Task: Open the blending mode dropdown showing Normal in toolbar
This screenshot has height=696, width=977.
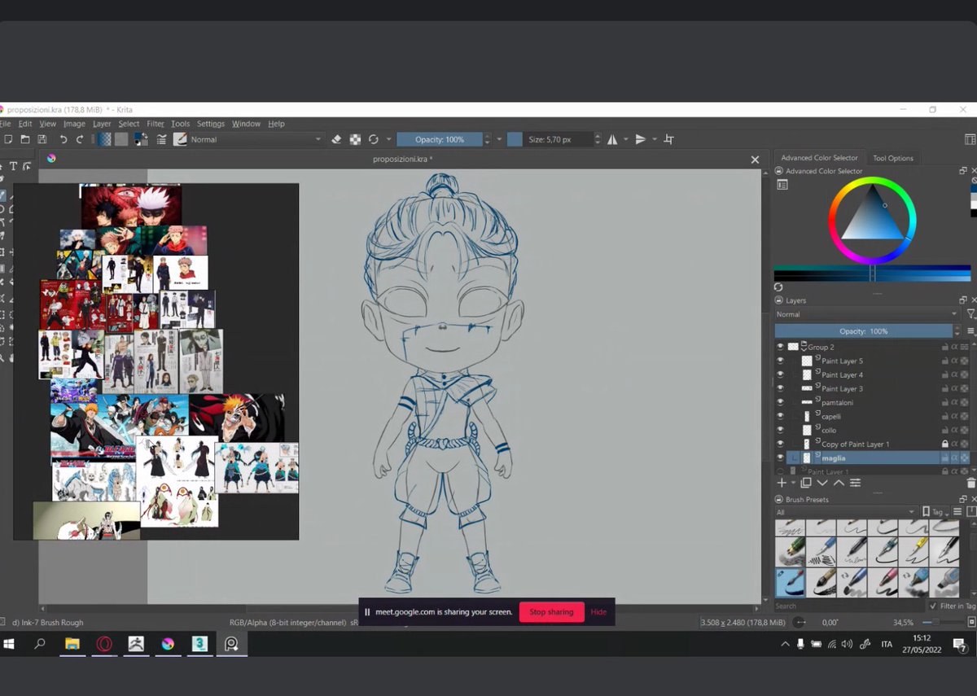Action: pyautogui.click(x=256, y=139)
